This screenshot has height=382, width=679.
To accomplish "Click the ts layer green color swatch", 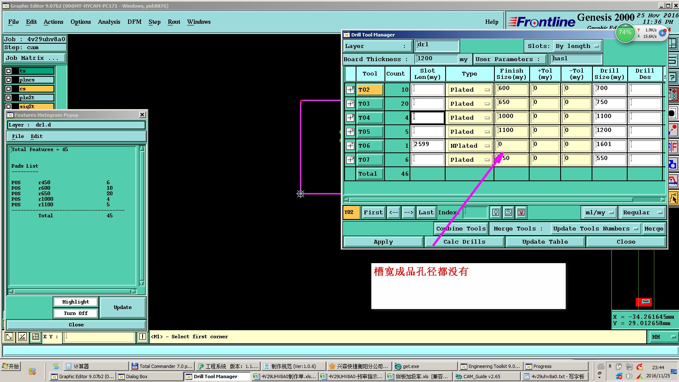I will point(36,71).
